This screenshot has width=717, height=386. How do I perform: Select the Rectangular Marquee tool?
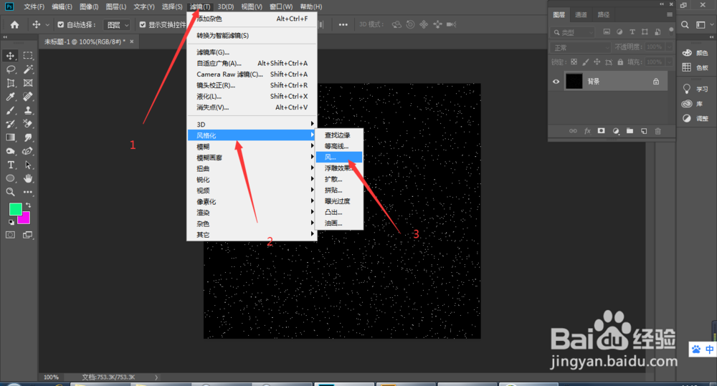tap(28, 56)
